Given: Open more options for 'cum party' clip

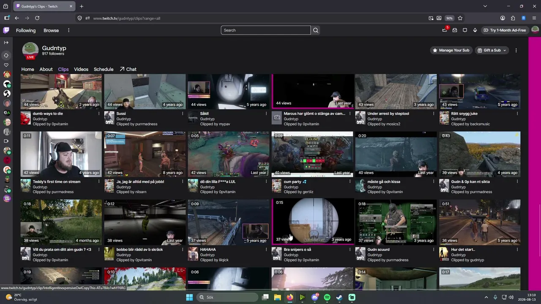Looking at the screenshot, I should 350,182.
